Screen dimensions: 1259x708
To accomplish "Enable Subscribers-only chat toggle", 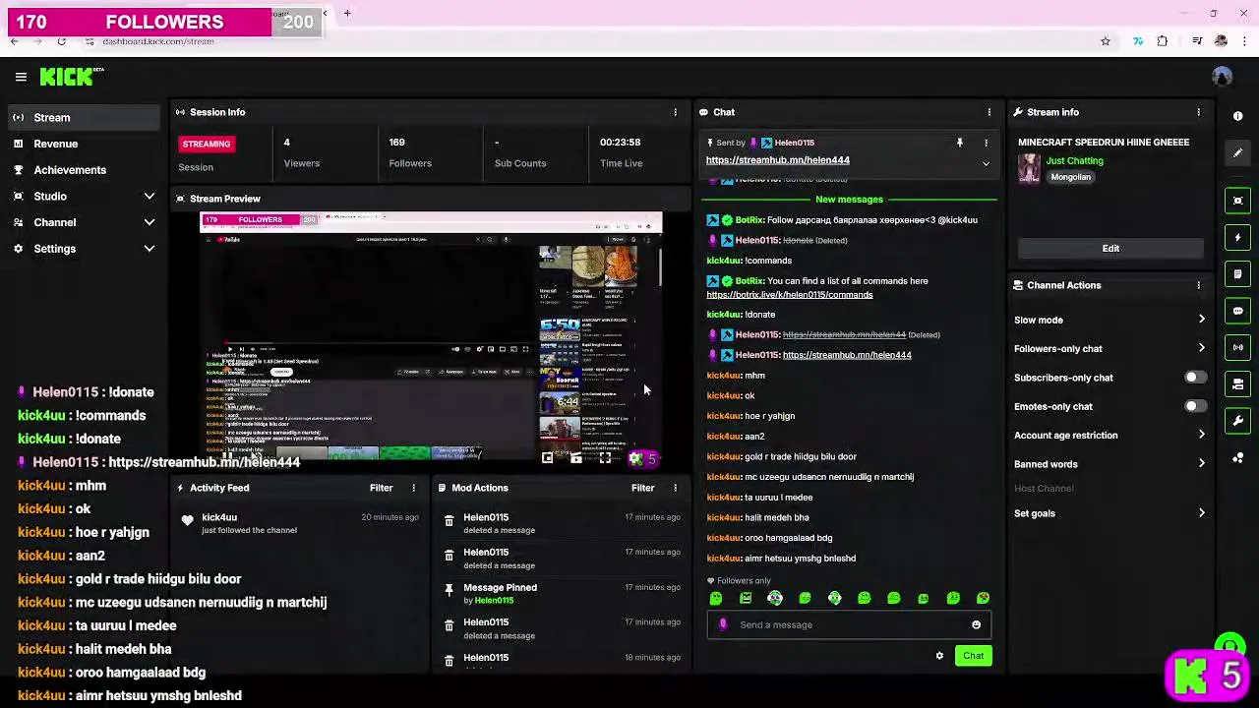I will tap(1194, 378).
